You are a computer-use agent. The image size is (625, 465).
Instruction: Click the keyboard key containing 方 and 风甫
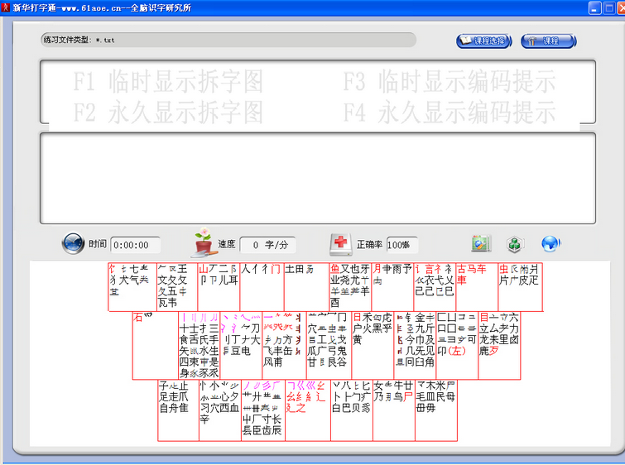click(x=284, y=346)
